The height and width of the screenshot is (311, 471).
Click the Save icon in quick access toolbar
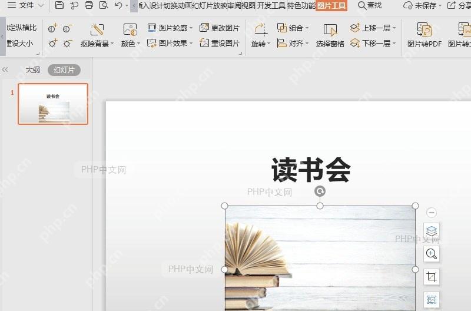[x=59, y=5]
